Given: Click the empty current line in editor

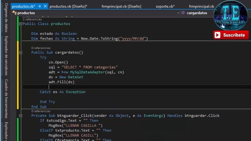Looking at the screenshot, I should [x=137, y=87].
